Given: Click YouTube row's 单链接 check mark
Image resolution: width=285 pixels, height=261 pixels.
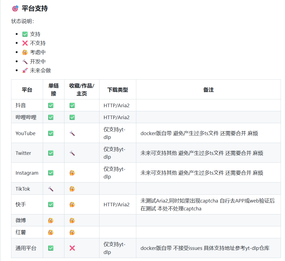Looking at the screenshot, I should (51, 133).
